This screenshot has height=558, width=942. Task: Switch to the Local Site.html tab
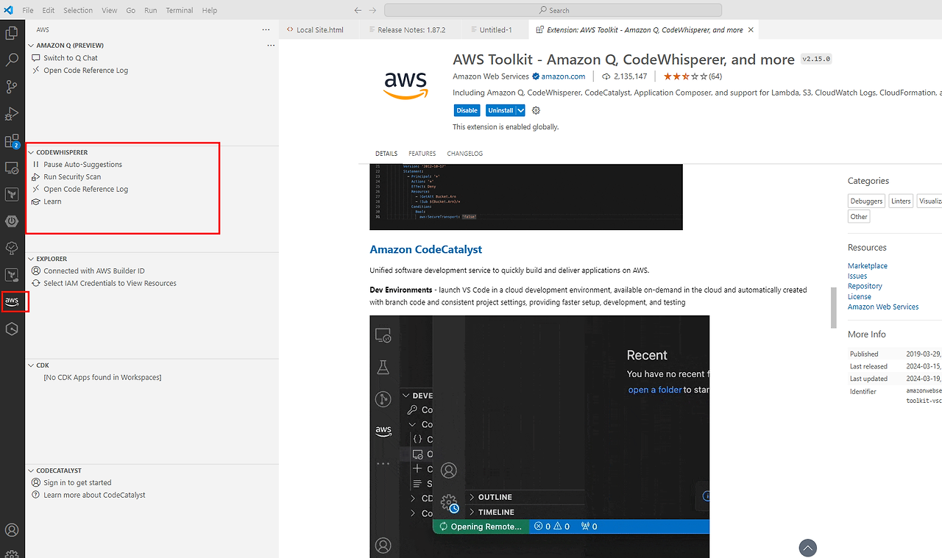click(320, 30)
